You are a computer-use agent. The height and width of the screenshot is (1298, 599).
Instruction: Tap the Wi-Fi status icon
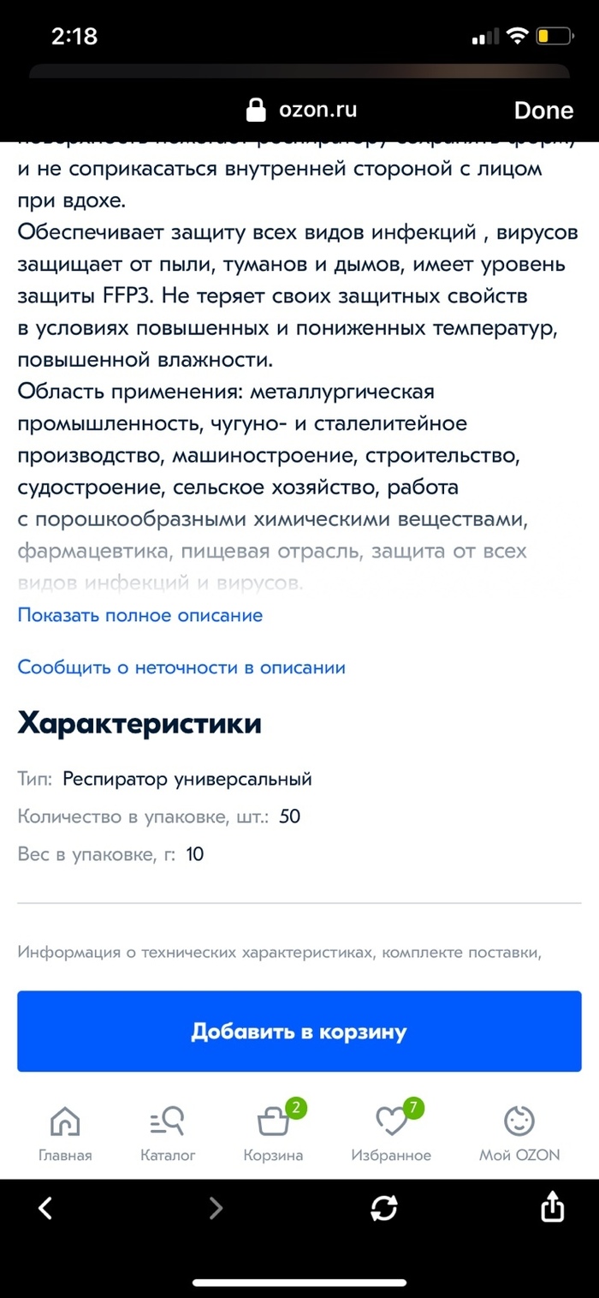[x=516, y=36]
